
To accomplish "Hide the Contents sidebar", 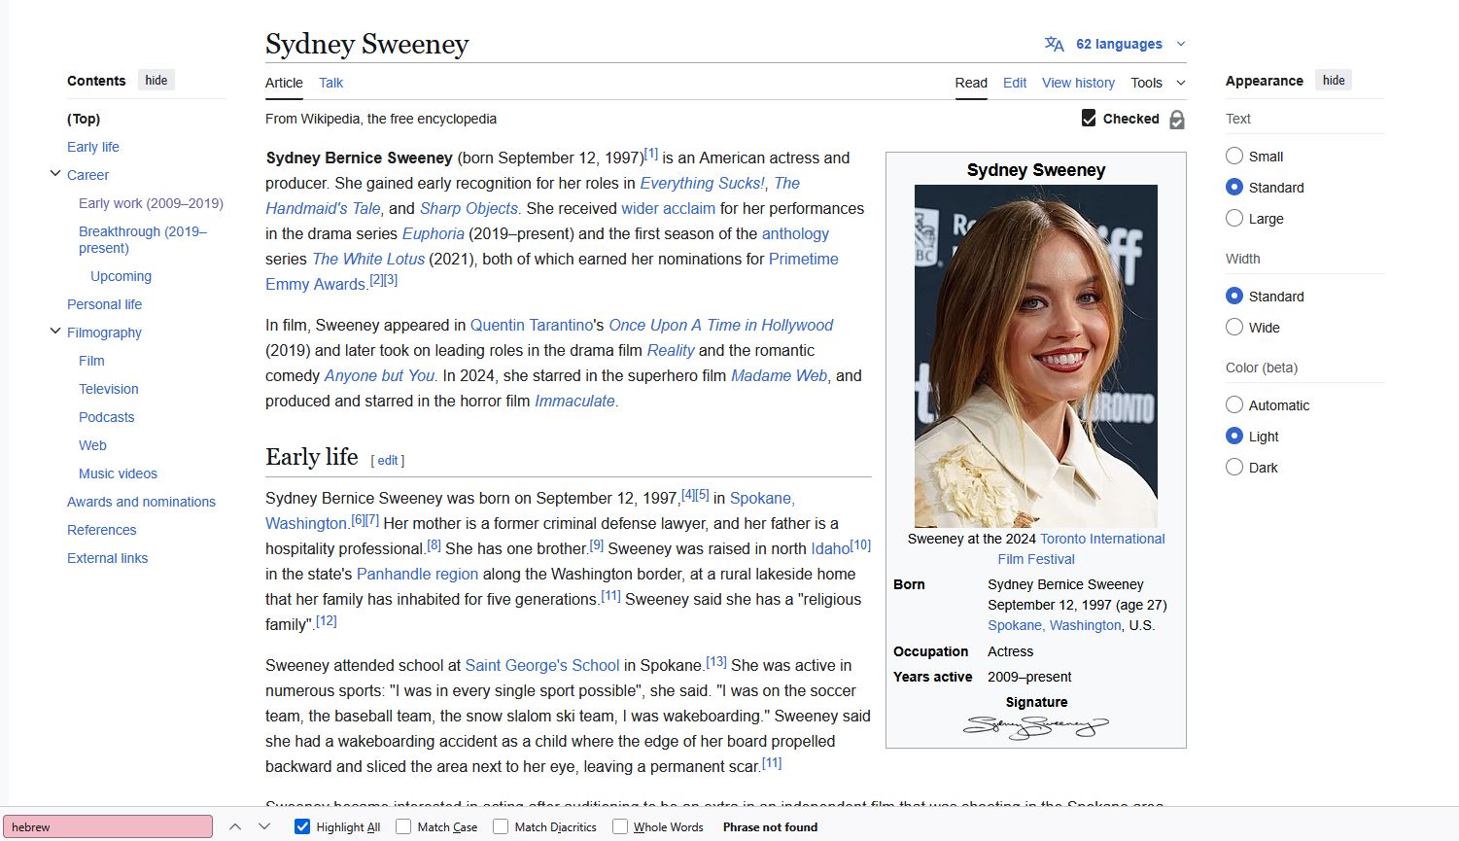I will coord(156,81).
